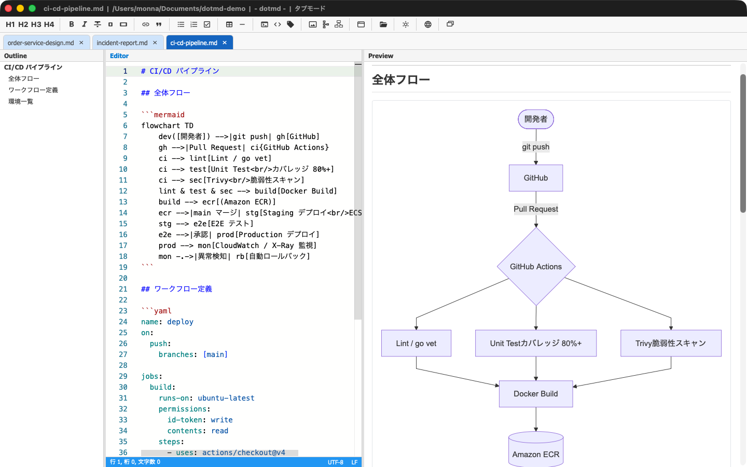The width and height of the screenshot is (747, 467).
Task: Click the overlapping windows mode icon
Action: [x=450, y=24]
